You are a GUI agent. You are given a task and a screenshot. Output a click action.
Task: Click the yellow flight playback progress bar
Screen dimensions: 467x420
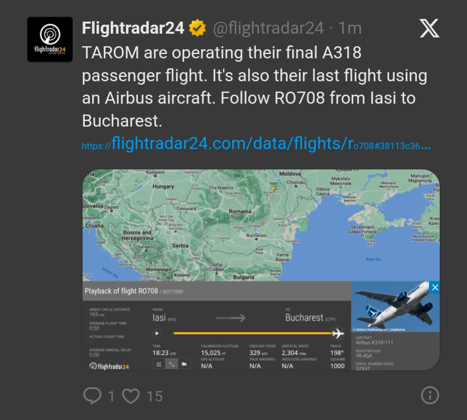tap(251, 333)
